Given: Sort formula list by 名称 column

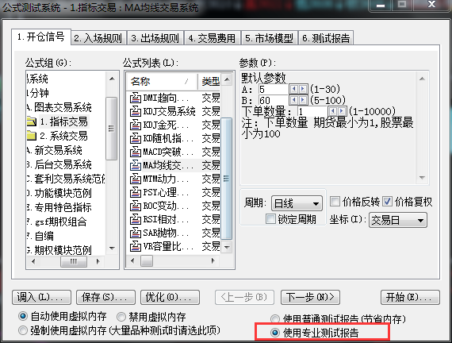Looking at the screenshot, I should [x=162, y=82].
